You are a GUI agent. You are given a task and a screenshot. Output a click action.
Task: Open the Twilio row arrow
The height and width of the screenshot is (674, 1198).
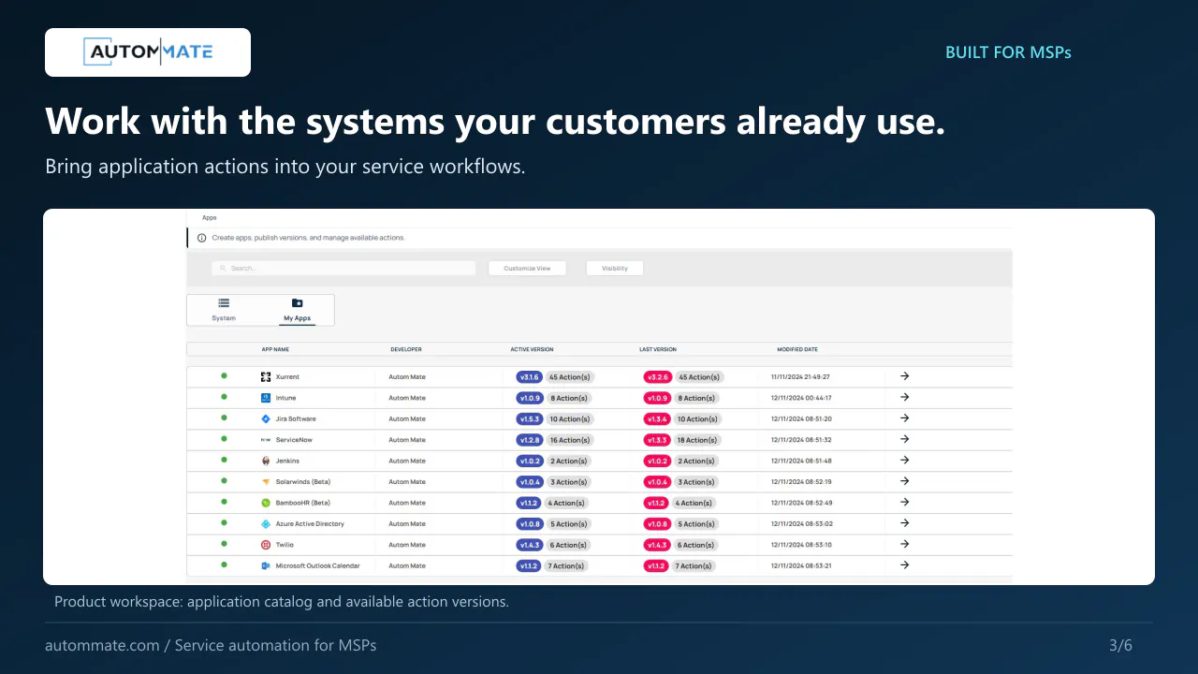(x=904, y=544)
